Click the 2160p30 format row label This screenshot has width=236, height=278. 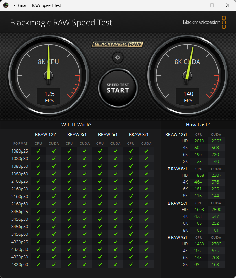(x=20, y=189)
